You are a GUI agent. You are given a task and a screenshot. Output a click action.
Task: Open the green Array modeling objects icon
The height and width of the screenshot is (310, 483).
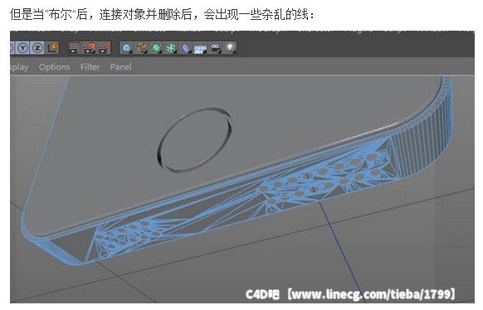tap(171, 48)
